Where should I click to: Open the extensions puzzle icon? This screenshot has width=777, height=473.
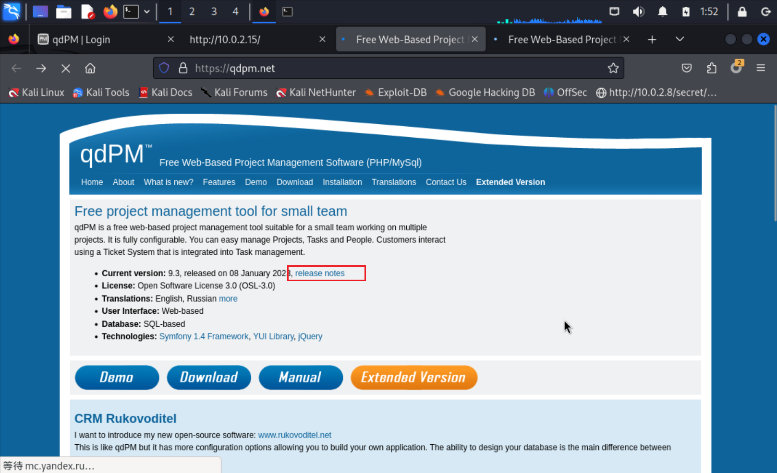point(712,68)
